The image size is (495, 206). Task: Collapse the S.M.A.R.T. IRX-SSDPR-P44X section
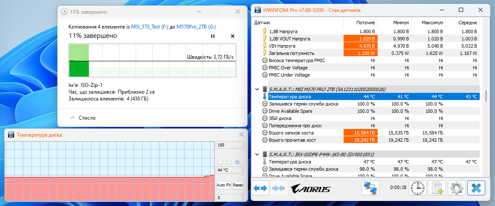pos(257,154)
